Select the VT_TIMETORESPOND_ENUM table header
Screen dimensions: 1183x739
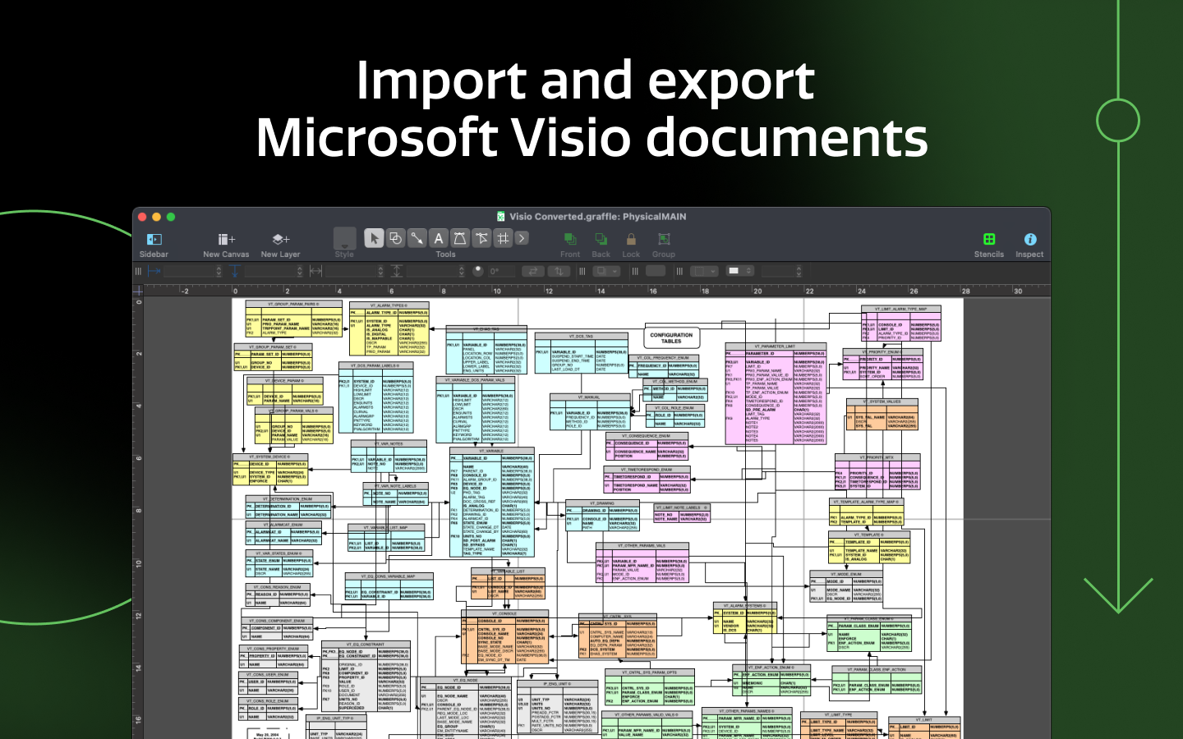tap(648, 470)
